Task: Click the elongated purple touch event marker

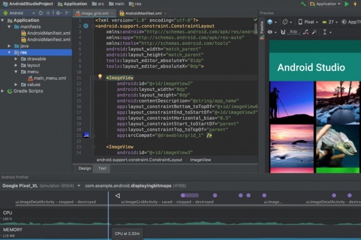Action: coord(190,196)
